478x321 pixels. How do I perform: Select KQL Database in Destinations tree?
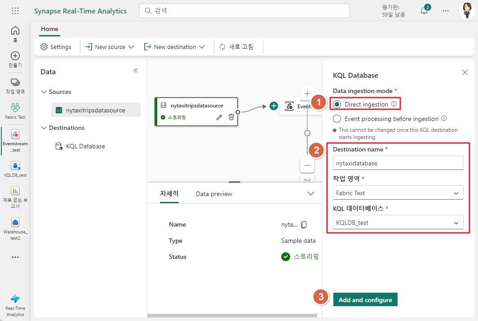[x=80, y=146]
